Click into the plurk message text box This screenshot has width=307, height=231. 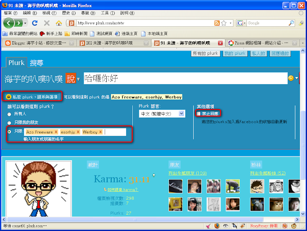click(x=185, y=79)
